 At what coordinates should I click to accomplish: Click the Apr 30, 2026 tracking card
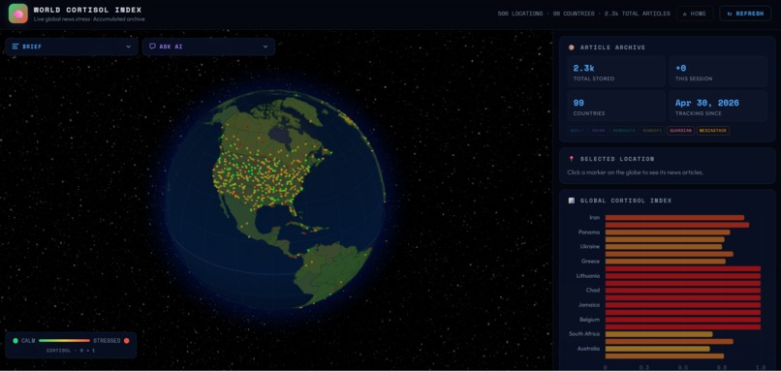(719, 106)
